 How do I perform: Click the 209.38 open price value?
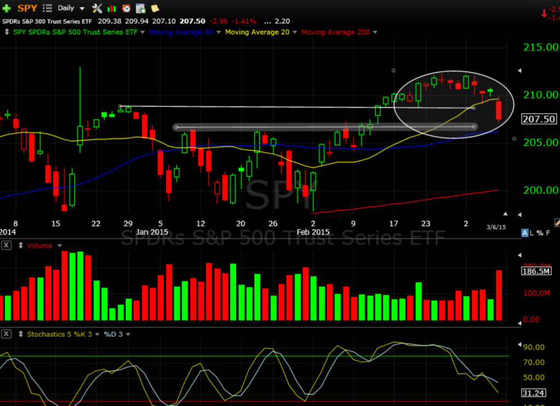pos(109,21)
